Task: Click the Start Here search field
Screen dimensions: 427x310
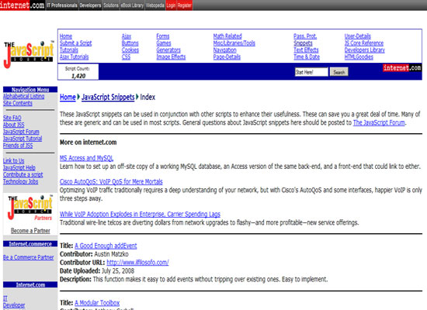Action: (x=311, y=72)
